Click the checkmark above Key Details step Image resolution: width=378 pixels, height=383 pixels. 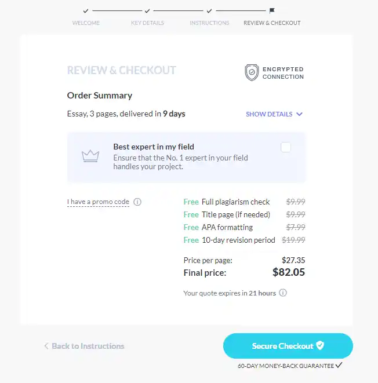147,10
